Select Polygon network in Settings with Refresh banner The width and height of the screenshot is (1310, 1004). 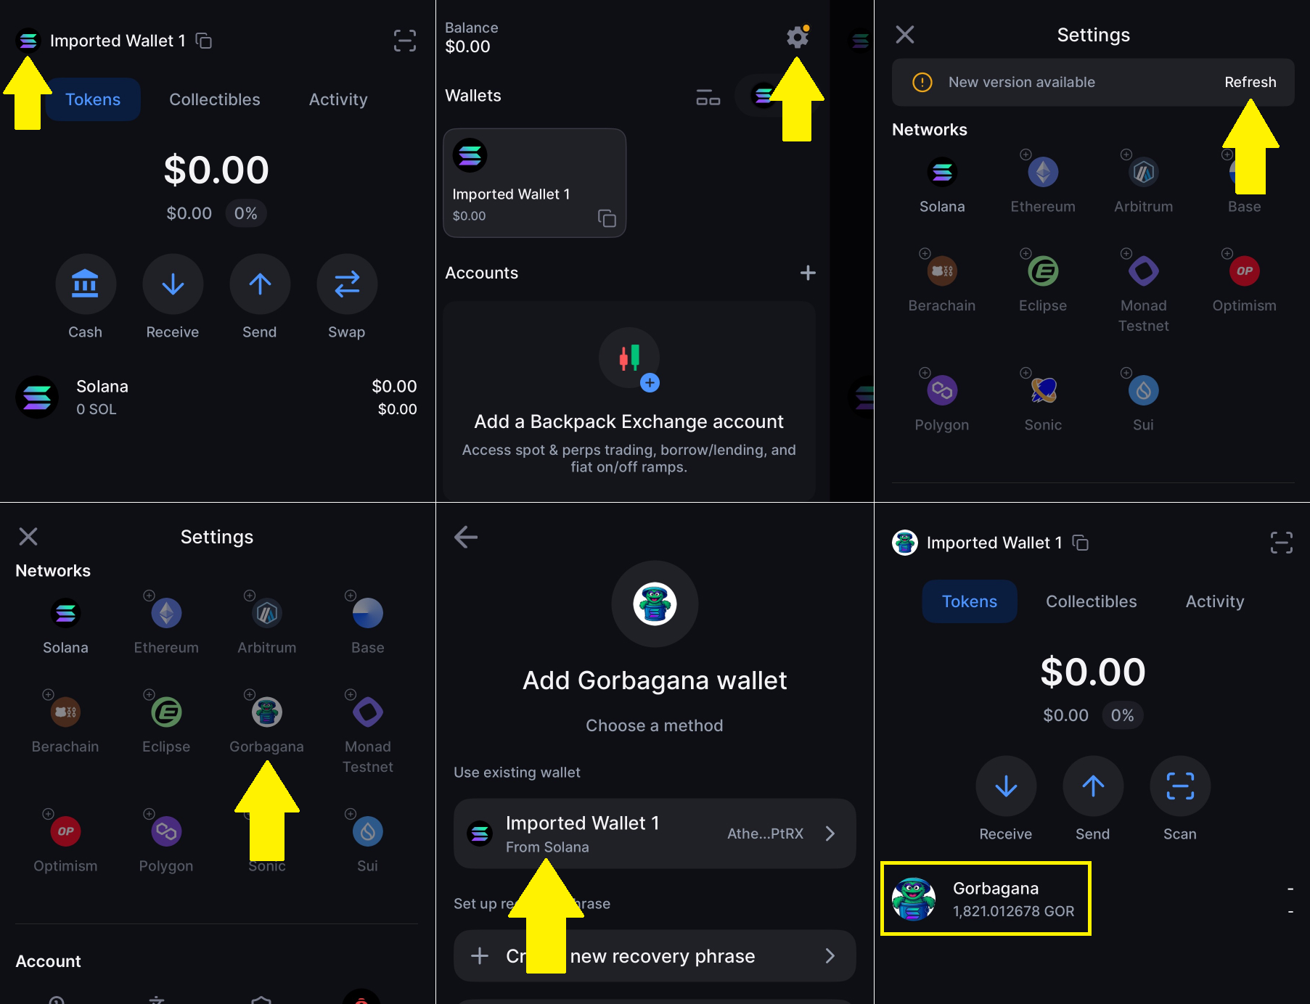click(x=942, y=390)
